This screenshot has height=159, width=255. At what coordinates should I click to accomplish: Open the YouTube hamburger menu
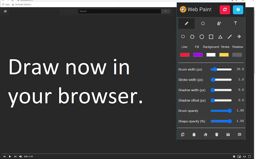5,11
